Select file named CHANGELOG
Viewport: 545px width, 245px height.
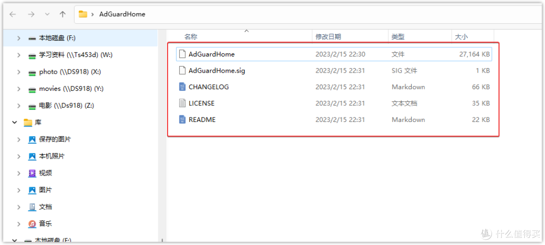point(208,87)
